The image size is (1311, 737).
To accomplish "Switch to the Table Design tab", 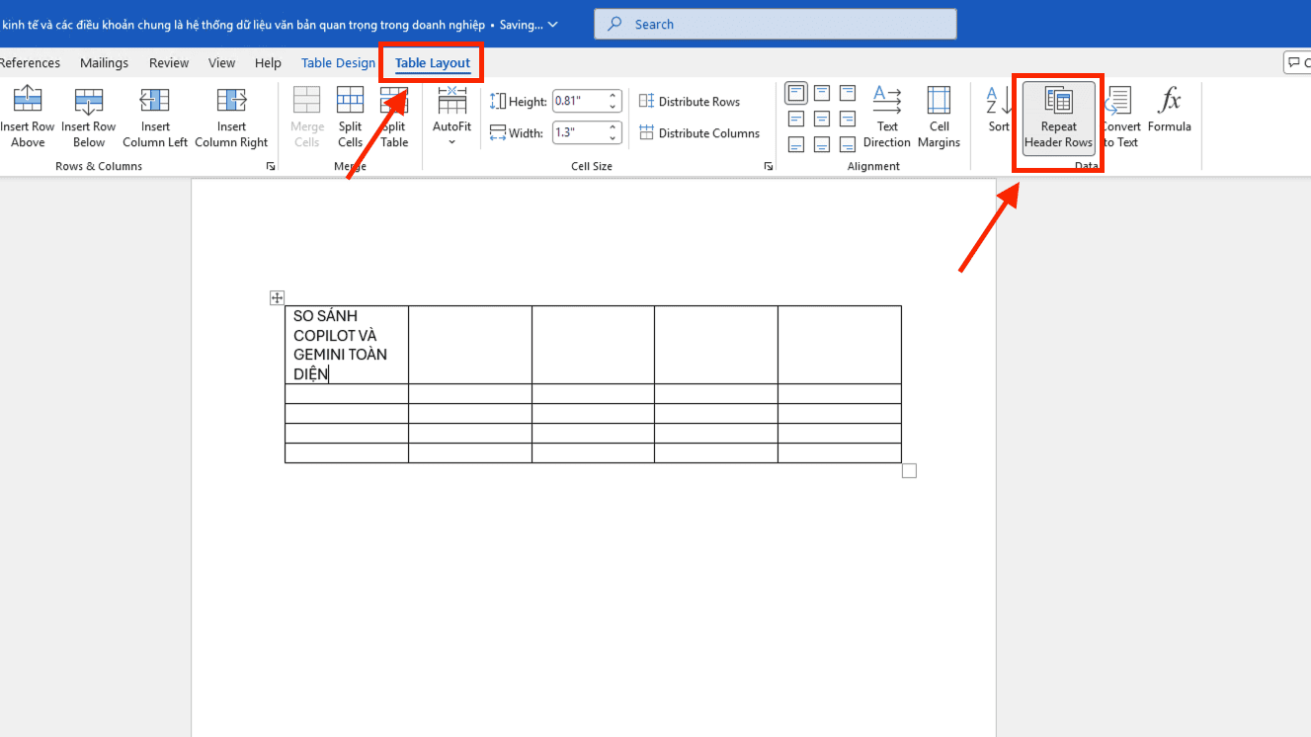I will 338,63.
